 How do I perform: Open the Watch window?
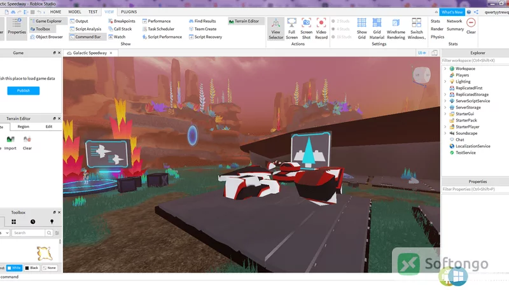[x=117, y=37]
